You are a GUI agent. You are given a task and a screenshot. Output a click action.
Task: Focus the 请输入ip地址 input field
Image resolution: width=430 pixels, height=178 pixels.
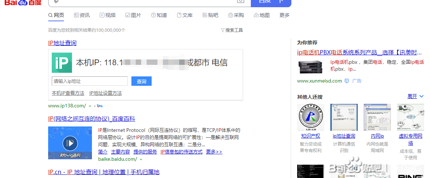[90, 81]
